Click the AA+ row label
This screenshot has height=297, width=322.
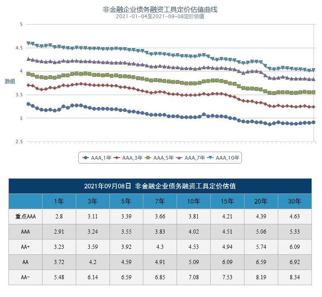coord(25,247)
